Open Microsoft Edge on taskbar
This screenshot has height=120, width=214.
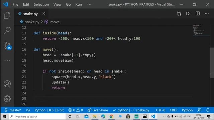pos(103,117)
